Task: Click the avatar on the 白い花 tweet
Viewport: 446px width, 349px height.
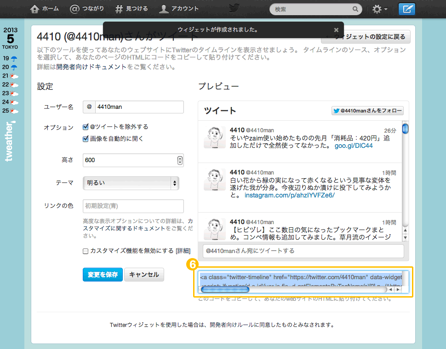Action: pyautogui.click(x=215, y=180)
